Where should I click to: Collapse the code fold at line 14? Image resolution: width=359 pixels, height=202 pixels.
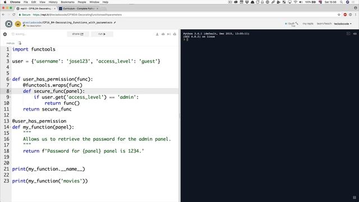(x=10, y=127)
